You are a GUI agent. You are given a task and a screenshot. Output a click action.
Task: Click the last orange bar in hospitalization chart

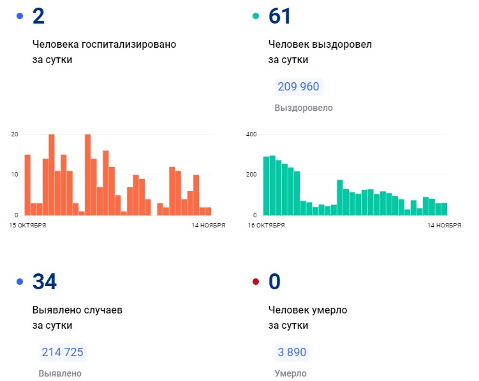tap(208, 211)
